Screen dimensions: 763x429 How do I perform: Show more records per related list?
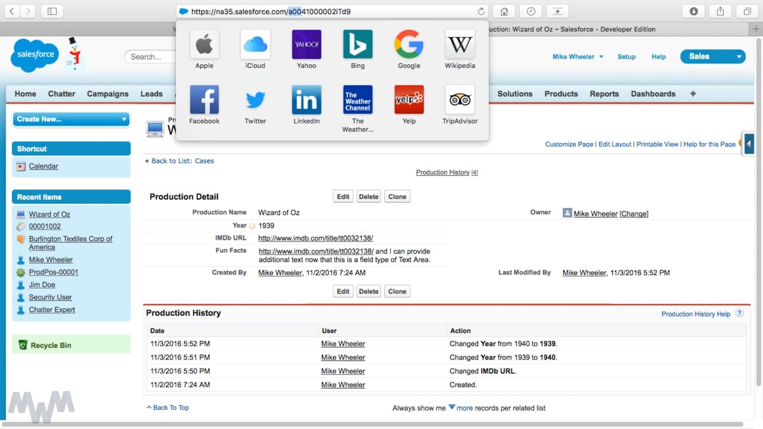(464, 408)
